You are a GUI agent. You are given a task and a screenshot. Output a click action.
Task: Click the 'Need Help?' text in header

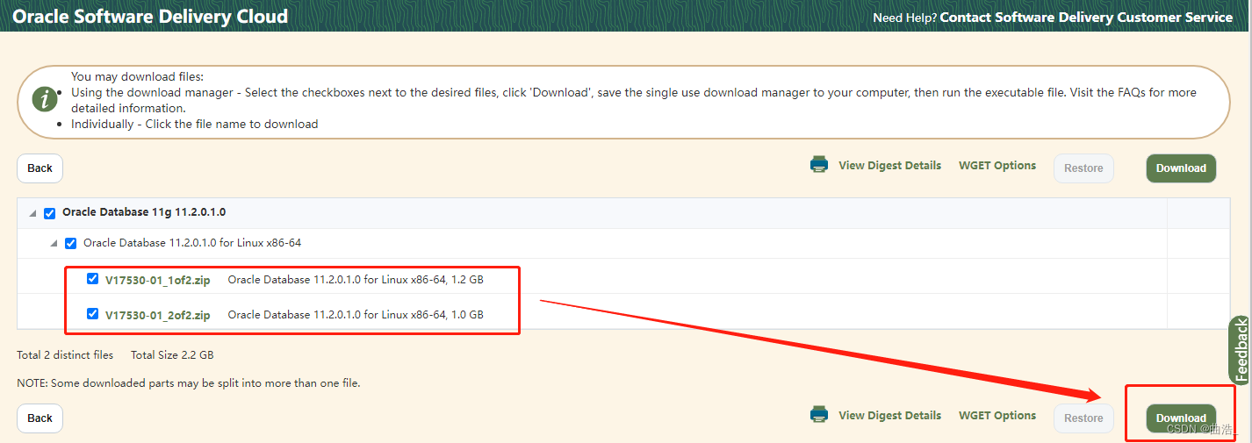pyautogui.click(x=904, y=18)
